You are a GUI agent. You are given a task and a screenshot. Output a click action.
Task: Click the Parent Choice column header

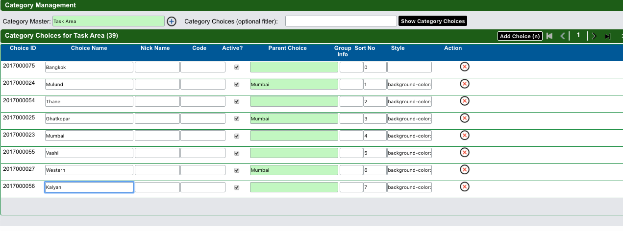(287, 48)
